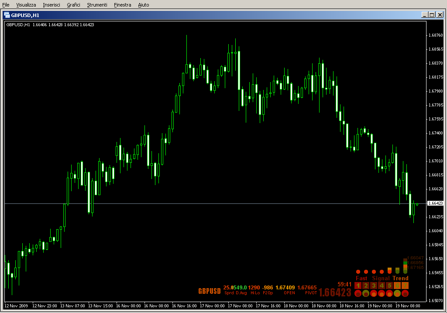This screenshot has width=447, height=313.
Task: Click the 13 Nov 07:00 time label
Action: click(x=72, y=306)
